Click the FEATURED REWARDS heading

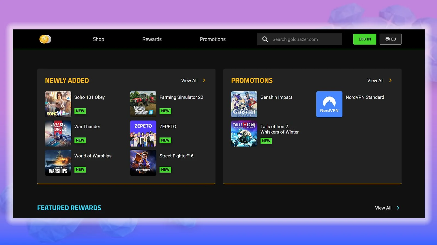tap(69, 208)
